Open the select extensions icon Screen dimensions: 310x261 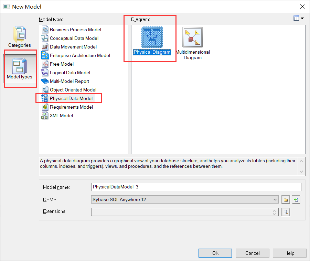click(x=286, y=212)
